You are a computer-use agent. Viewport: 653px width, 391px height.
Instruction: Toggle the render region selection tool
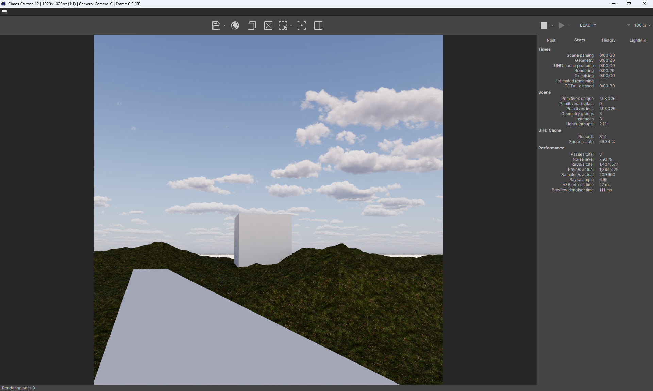(x=283, y=25)
